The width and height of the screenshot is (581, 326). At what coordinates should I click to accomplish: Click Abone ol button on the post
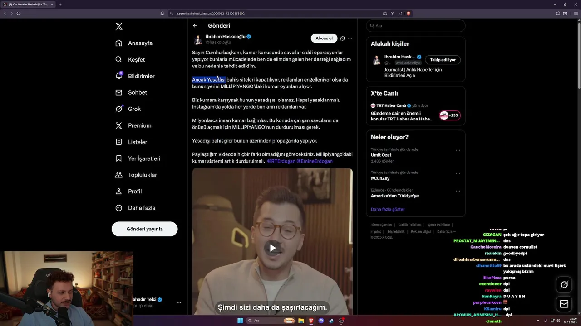click(x=324, y=38)
